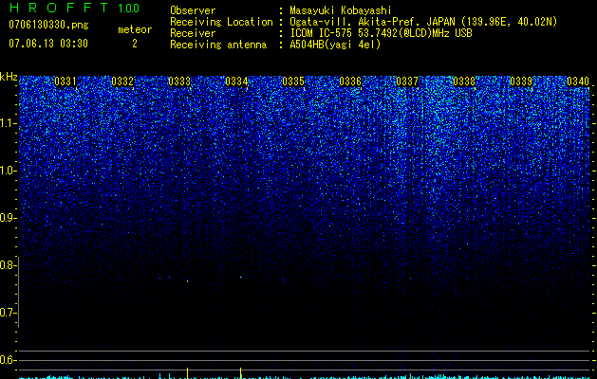Click the 1.1 frequency axis label

[8, 123]
